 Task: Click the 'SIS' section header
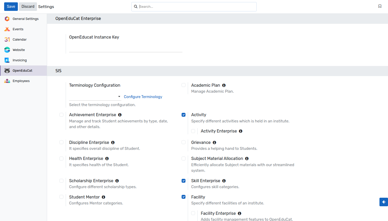point(58,71)
